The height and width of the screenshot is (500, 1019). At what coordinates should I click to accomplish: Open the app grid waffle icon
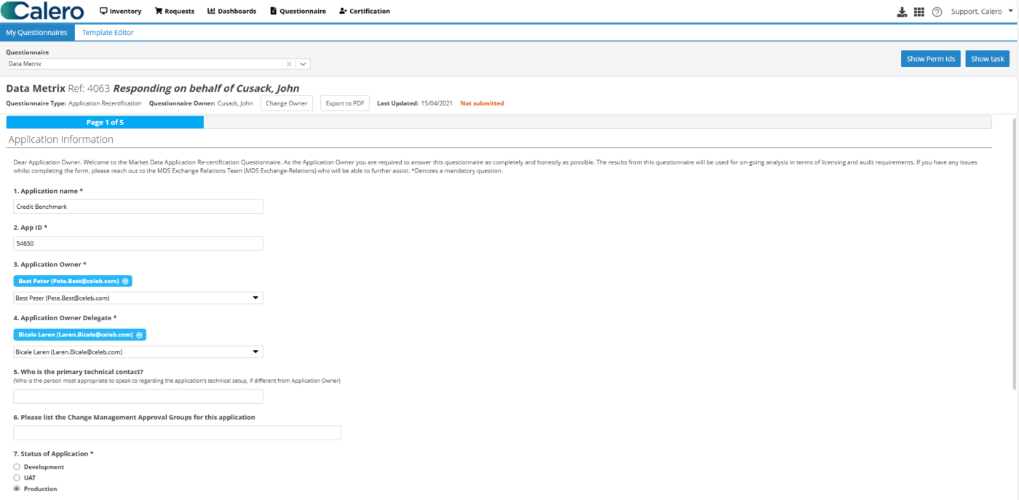coord(919,11)
